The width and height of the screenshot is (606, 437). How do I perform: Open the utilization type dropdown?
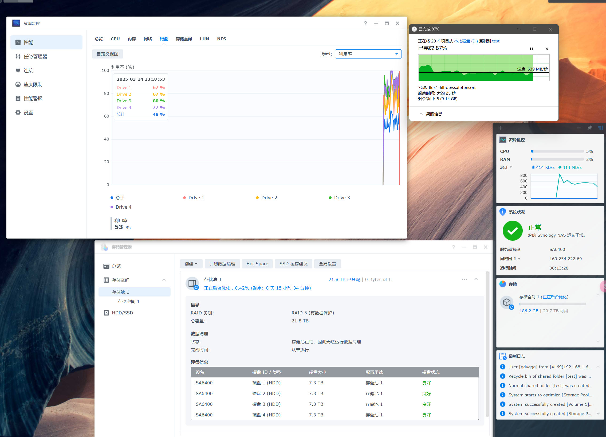click(x=368, y=54)
